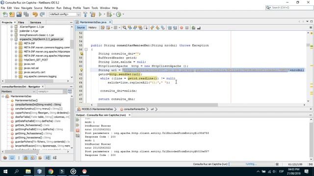Expand the META-INF package node
This screenshot has height=176, width=314.
point(16,44)
